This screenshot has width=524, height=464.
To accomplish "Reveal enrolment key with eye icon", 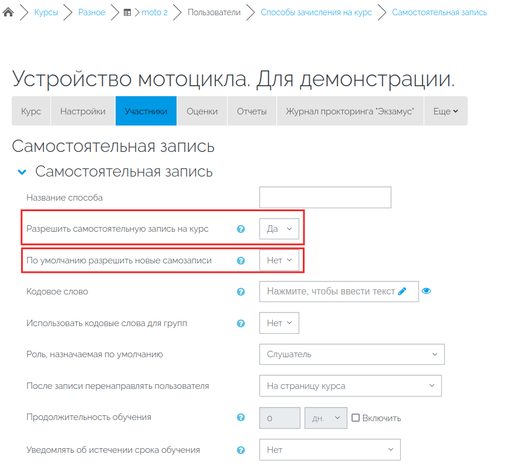I will pyautogui.click(x=427, y=291).
